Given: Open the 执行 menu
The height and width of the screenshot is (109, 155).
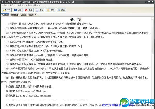Looking at the screenshot, I should point(13,5).
